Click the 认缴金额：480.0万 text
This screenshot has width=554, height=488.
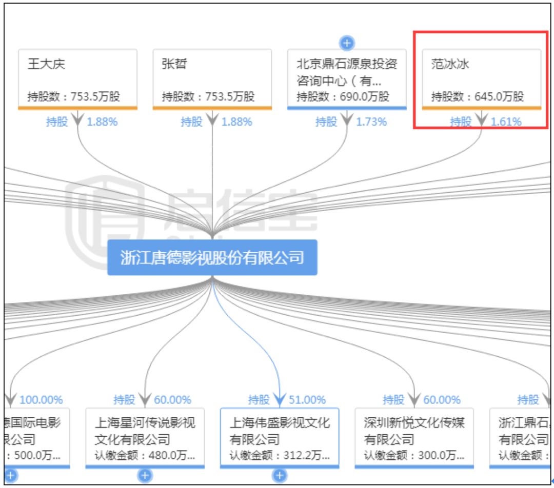[145, 456]
